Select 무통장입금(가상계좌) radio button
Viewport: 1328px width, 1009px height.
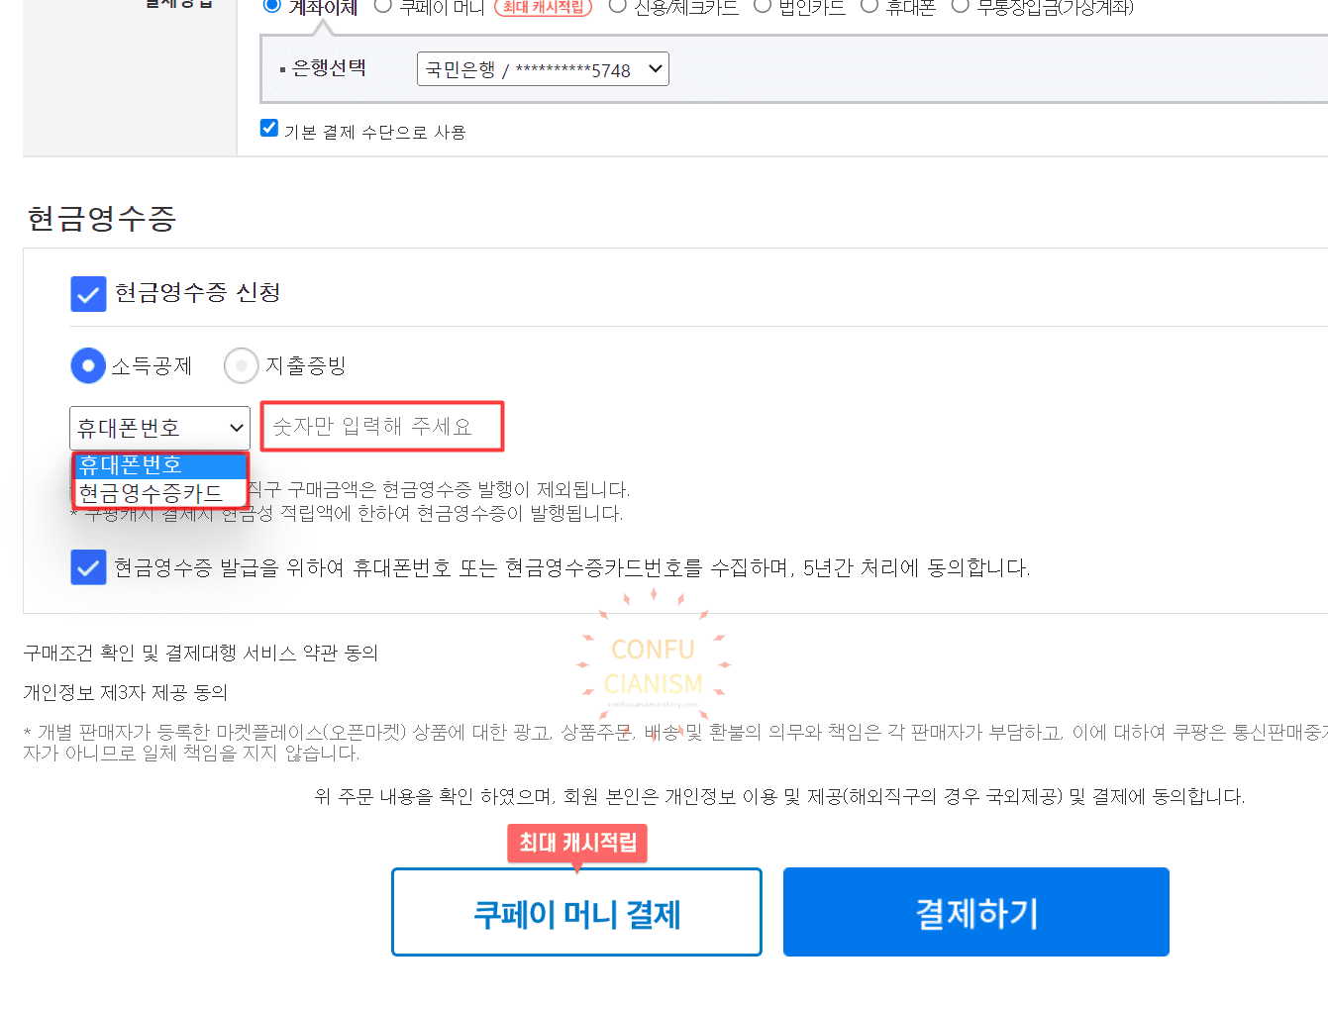(x=960, y=6)
